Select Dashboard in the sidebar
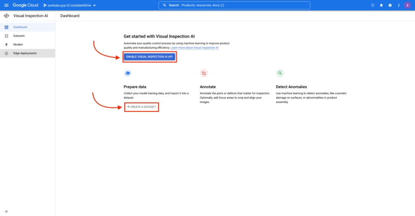The image size is (415, 216). point(28,27)
